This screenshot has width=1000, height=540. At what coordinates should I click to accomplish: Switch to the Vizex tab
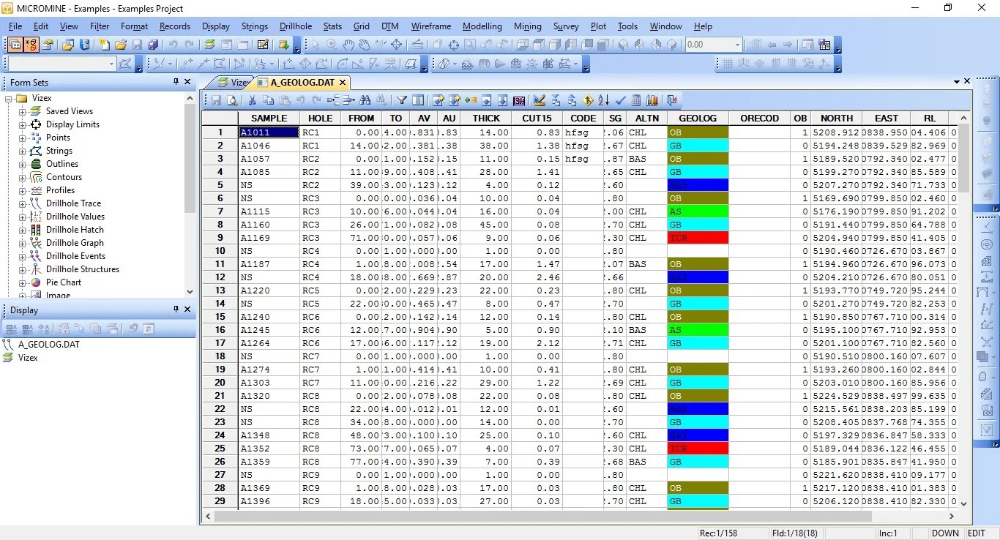click(x=233, y=83)
